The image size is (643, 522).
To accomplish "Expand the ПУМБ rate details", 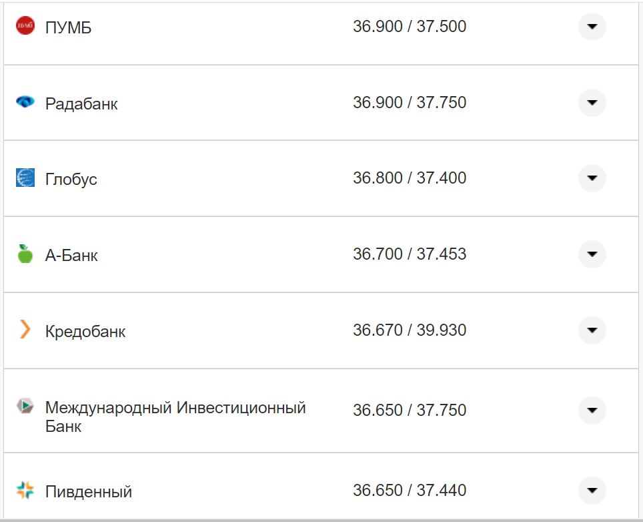I will [592, 27].
